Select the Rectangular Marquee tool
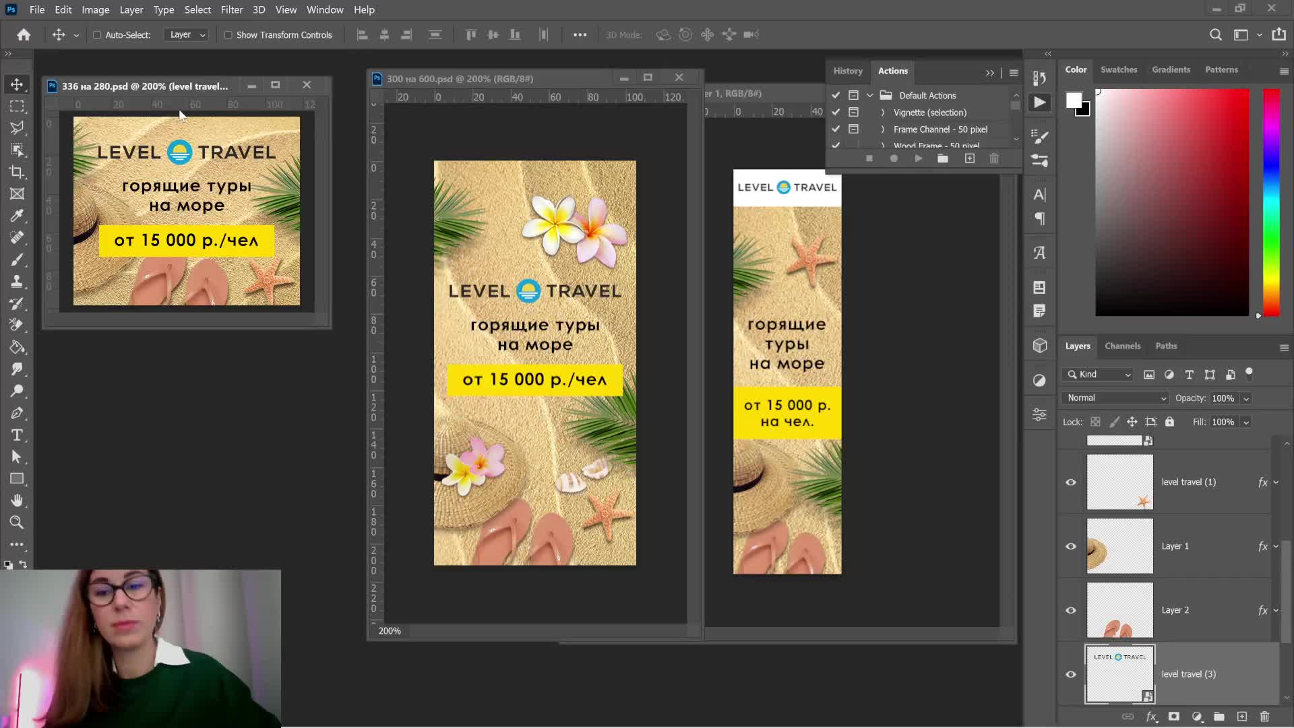 pos(17,107)
